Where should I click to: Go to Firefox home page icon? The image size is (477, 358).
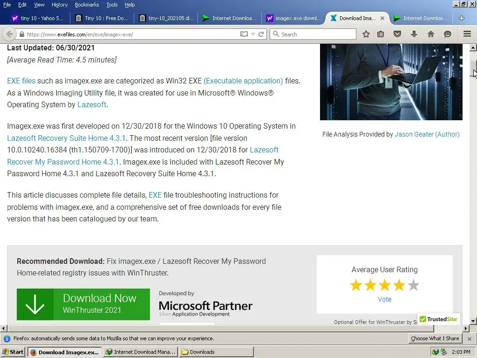(x=431, y=34)
